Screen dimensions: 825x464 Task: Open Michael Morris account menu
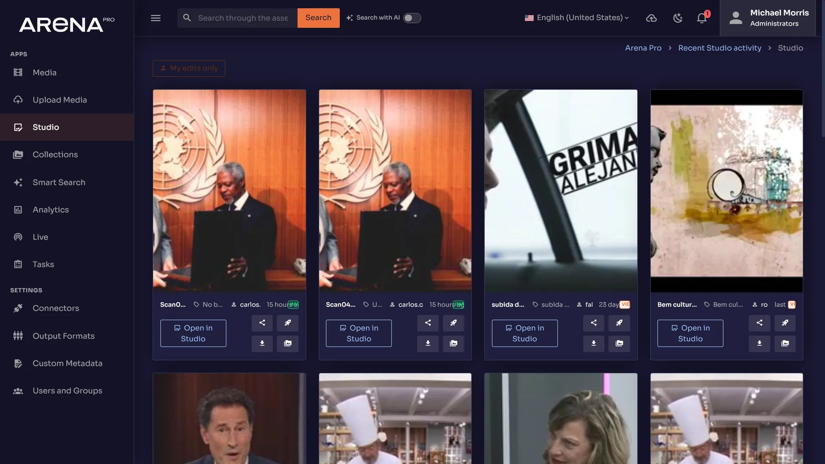click(x=768, y=18)
